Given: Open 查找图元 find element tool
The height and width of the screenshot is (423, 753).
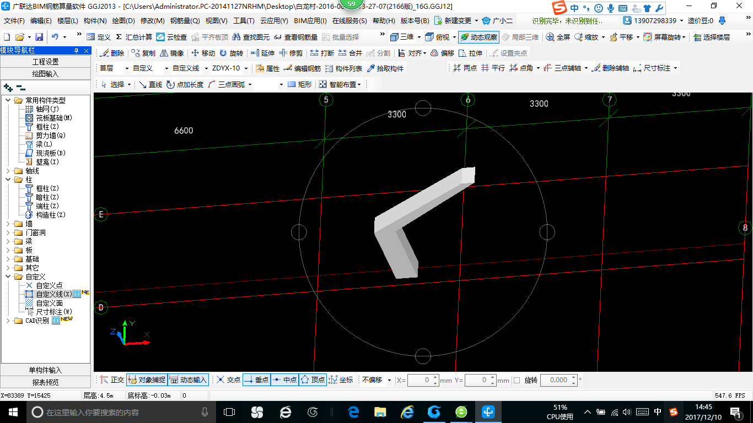Looking at the screenshot, I should (x=251, y=37).
